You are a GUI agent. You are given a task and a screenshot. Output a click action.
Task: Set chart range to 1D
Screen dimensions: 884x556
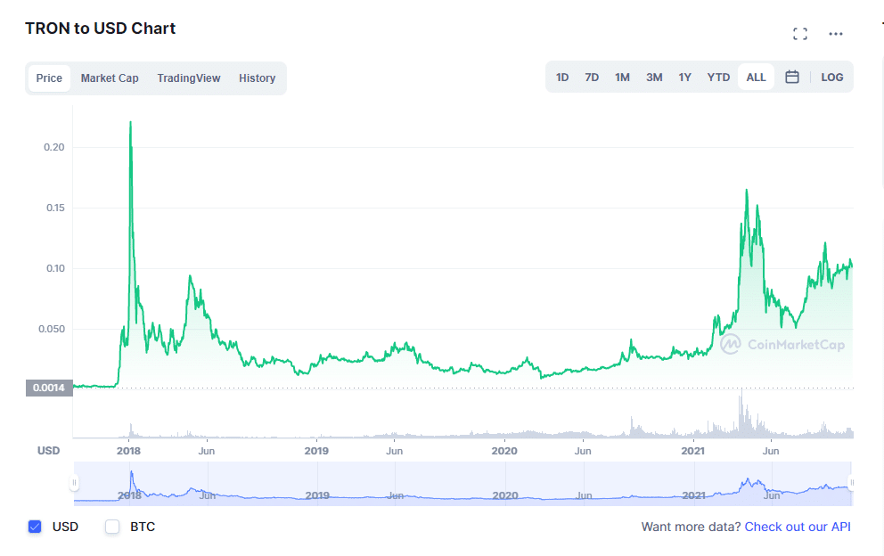562,78
